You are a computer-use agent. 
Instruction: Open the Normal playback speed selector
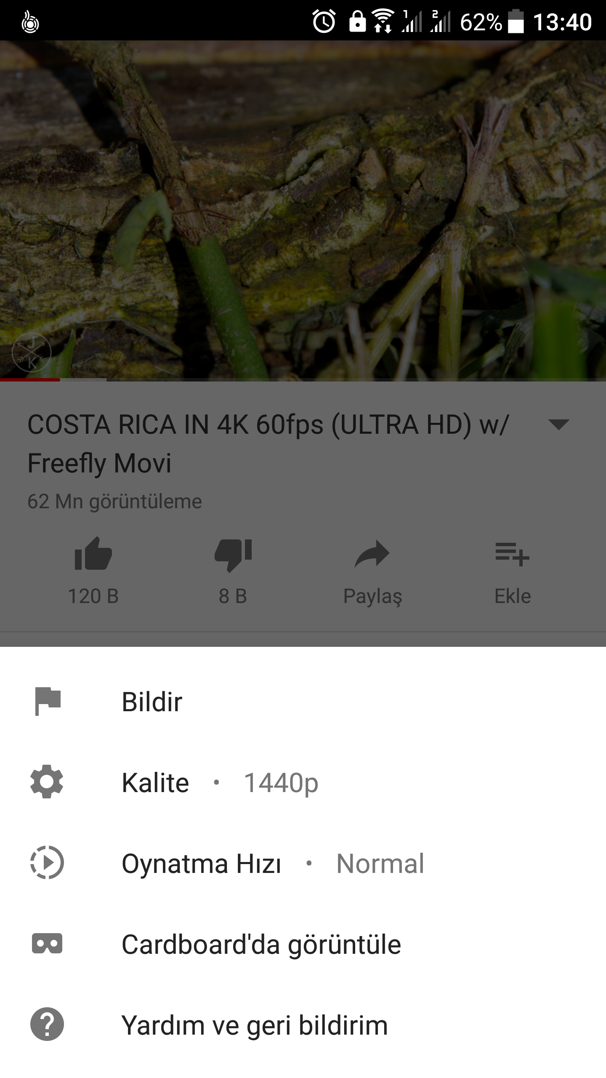click(x=380, y=864)
